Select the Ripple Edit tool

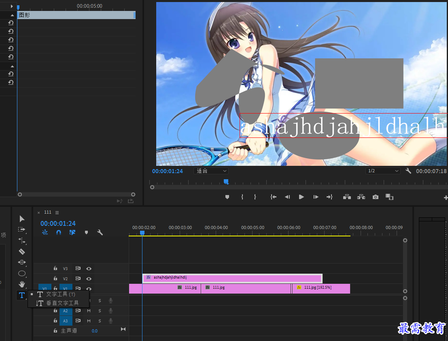pos(22,240)
